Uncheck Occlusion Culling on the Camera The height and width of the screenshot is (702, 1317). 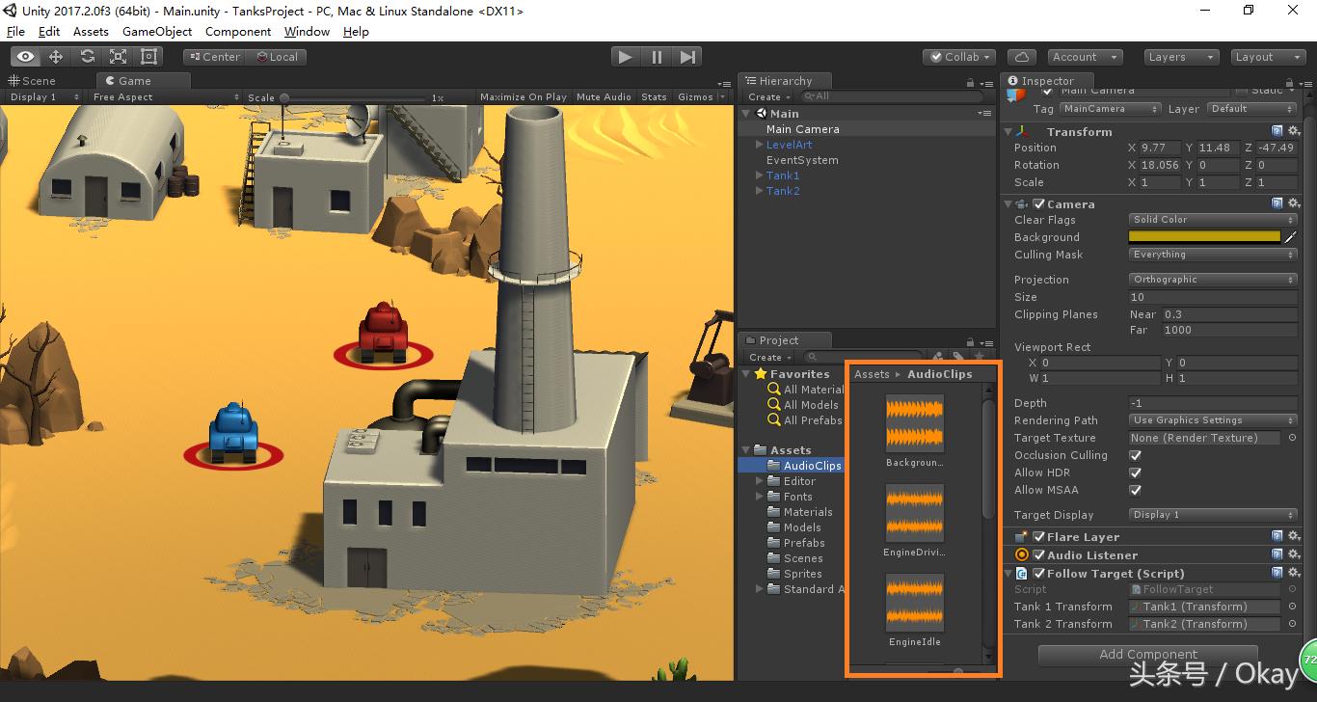tap(1135, 455)
